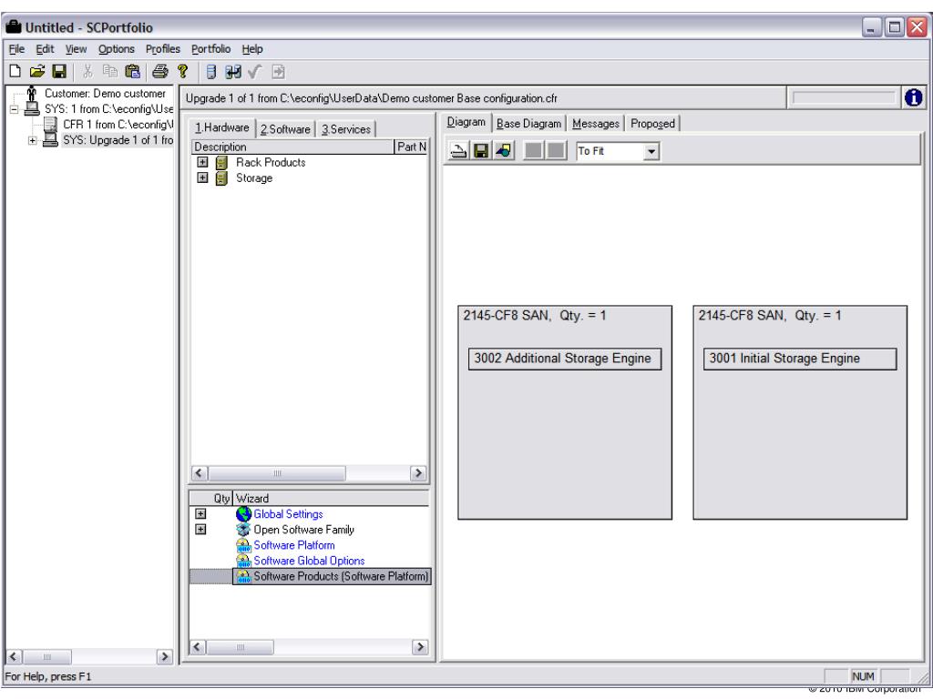933x699 pixels.
Task: Click the Paste clipboard icon
Action: pyautogui.click(x=132, y=72)
